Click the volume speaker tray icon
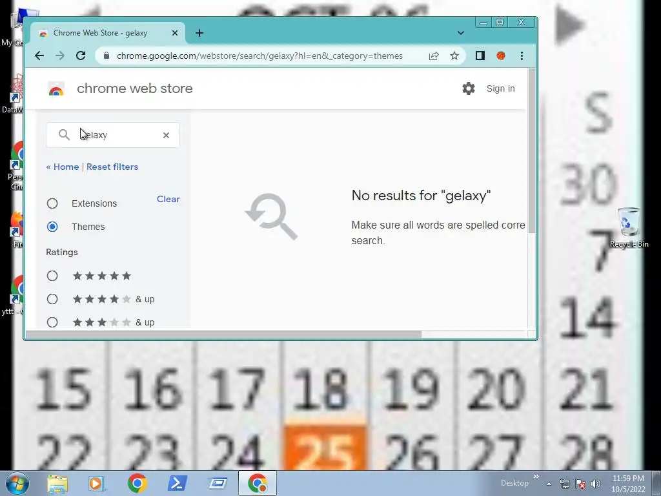Screen dimensions: 661x496 pos(596,484)
